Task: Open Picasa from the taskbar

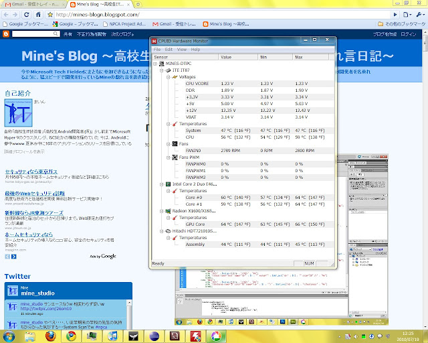Action: point(216,336)
